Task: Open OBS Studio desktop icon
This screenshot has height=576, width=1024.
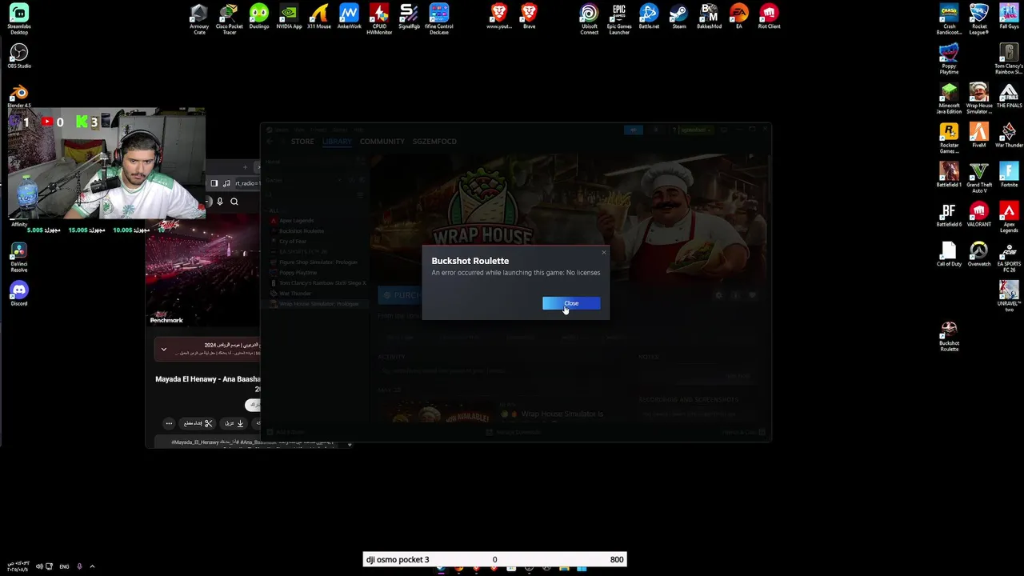Action: [x=19, y=56]
